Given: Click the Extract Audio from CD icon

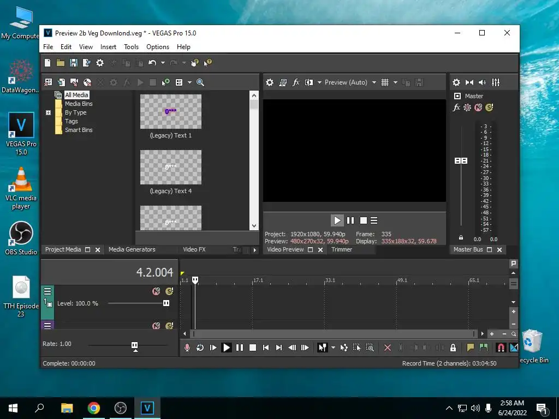Looking at the screenshot, I should coord(87,82).
